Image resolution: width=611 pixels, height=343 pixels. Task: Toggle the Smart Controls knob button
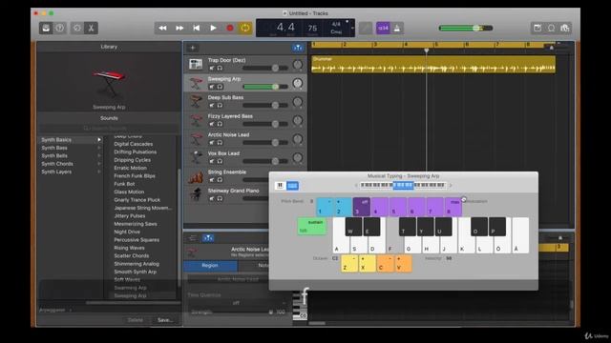coord(77,28)
